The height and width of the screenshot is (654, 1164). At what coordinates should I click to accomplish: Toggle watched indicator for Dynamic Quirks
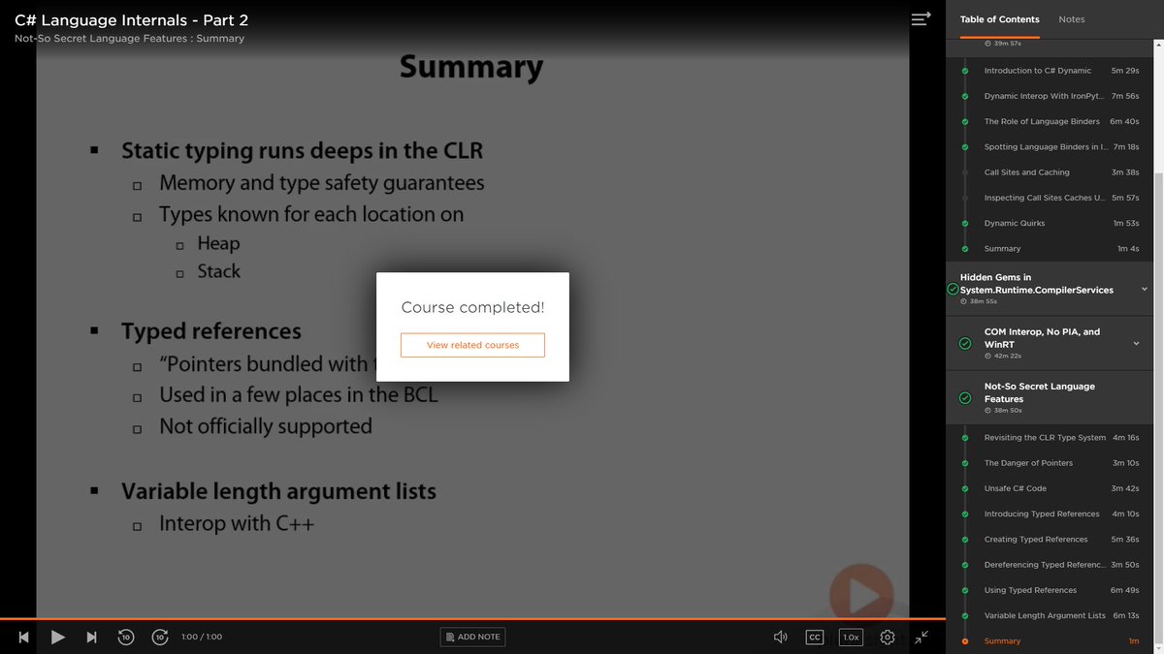964,223
